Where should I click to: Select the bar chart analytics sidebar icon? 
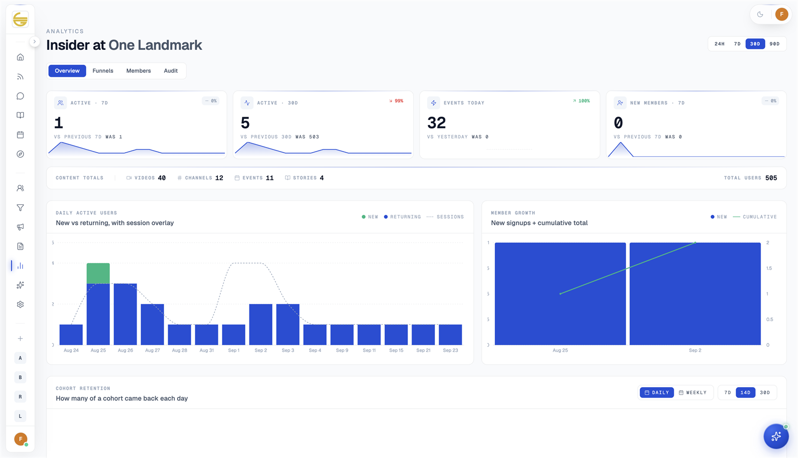pyautogui.click(x=20, y=266)
